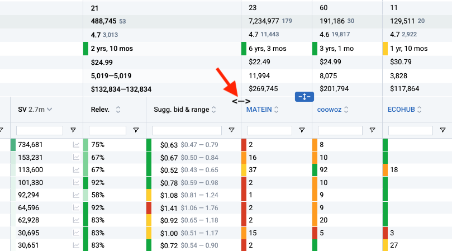Select the 488,745 rank value

pyautogui.click(x=103, y=21)
